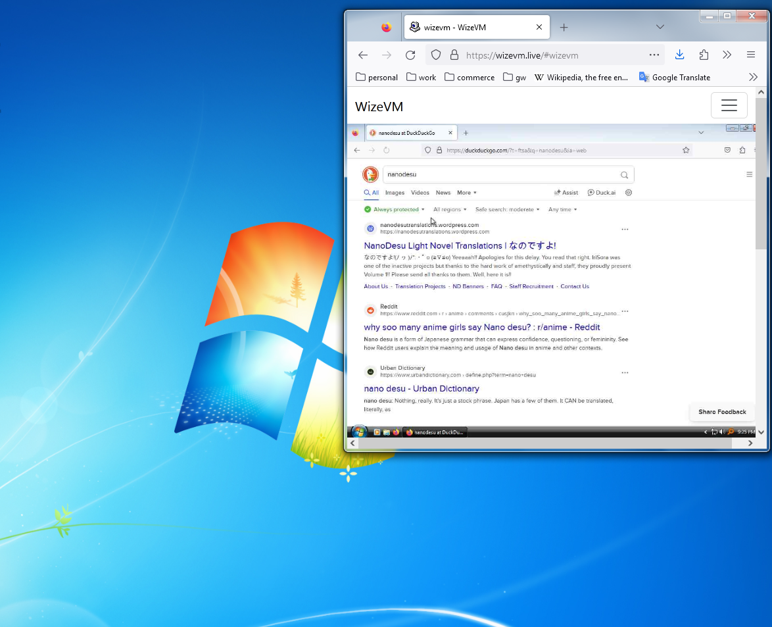Open the Firefox View button beside the tabs
The image size is (772, 627).
pyautogui.click(x=387, y=28)
